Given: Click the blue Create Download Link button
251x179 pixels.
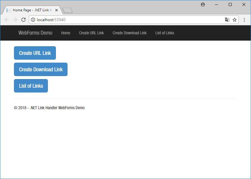Looking at the screenshot, I should tap(41, 69).
